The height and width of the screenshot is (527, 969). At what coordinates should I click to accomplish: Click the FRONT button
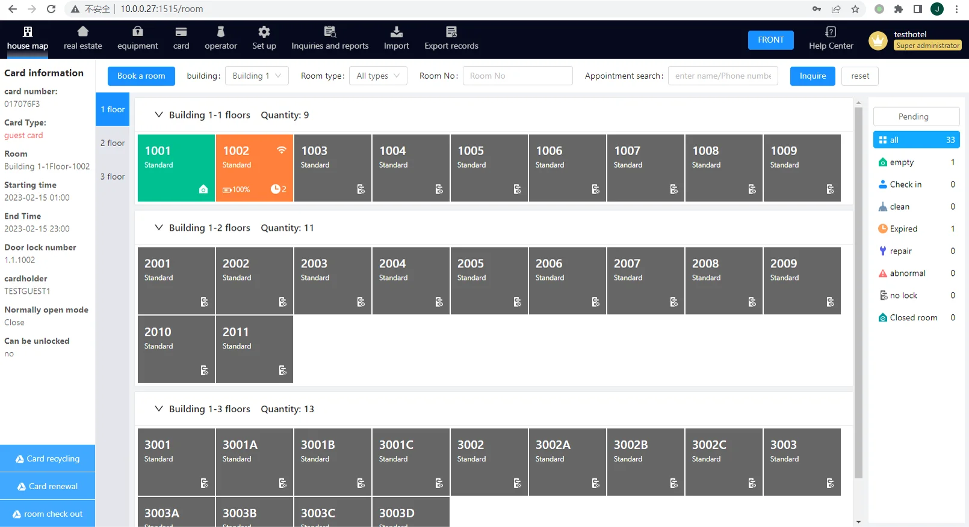coord(771,40)
